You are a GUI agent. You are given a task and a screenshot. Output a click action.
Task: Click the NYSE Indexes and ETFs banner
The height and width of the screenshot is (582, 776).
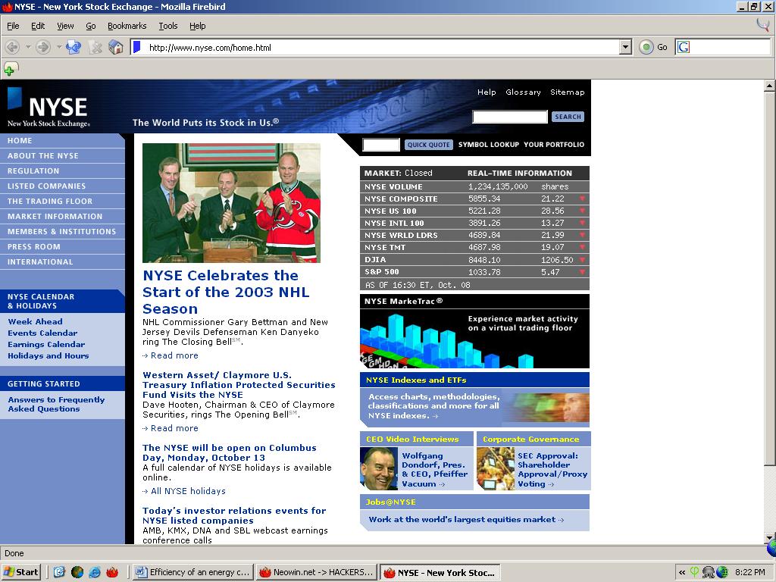pyautogui.click(x=474, y=400)
